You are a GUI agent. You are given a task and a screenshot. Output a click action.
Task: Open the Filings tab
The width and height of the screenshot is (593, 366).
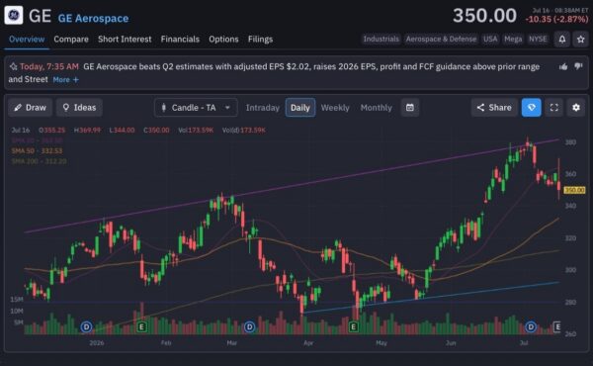point(260,39)
